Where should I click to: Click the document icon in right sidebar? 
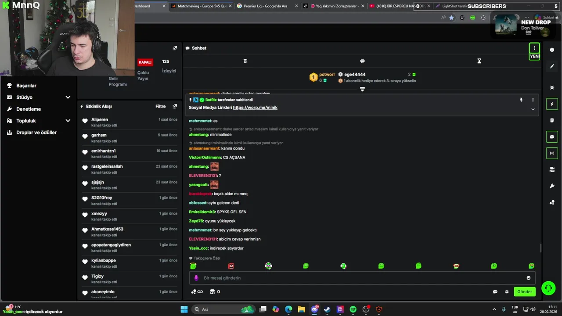tap(552, 120)
